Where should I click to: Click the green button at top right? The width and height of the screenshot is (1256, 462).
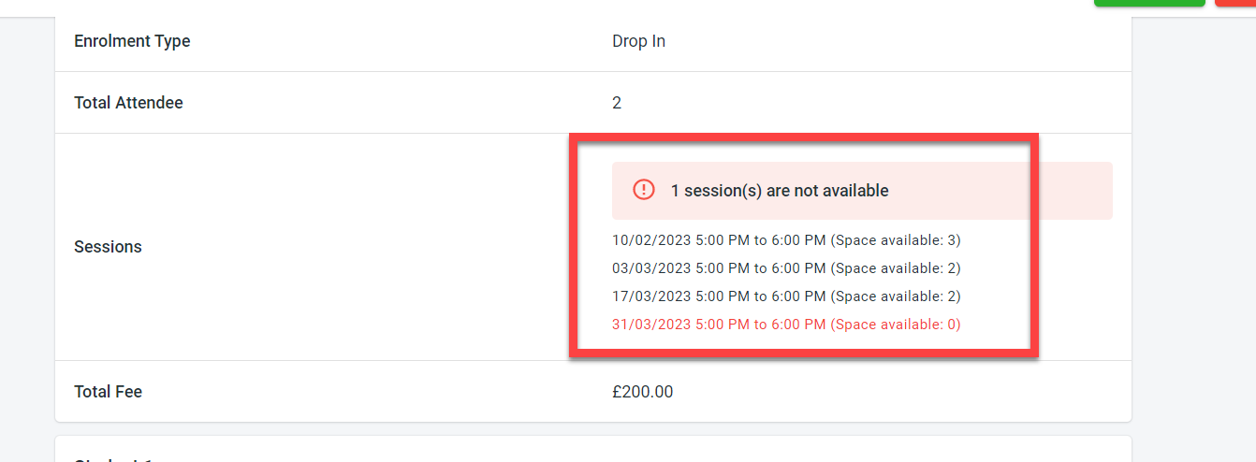1149,3
